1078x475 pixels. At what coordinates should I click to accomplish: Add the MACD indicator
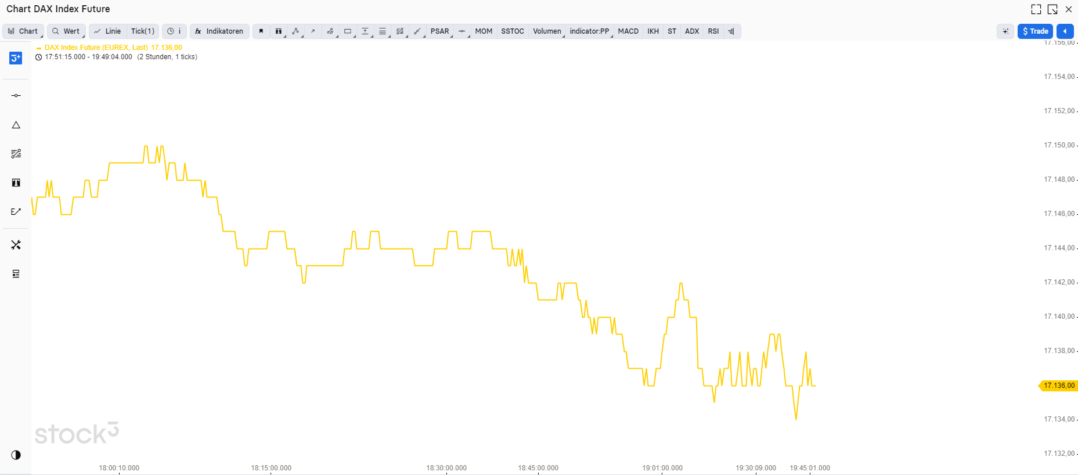(628, 31)
